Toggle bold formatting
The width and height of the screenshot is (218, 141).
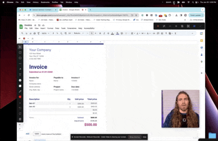(100, 33)
